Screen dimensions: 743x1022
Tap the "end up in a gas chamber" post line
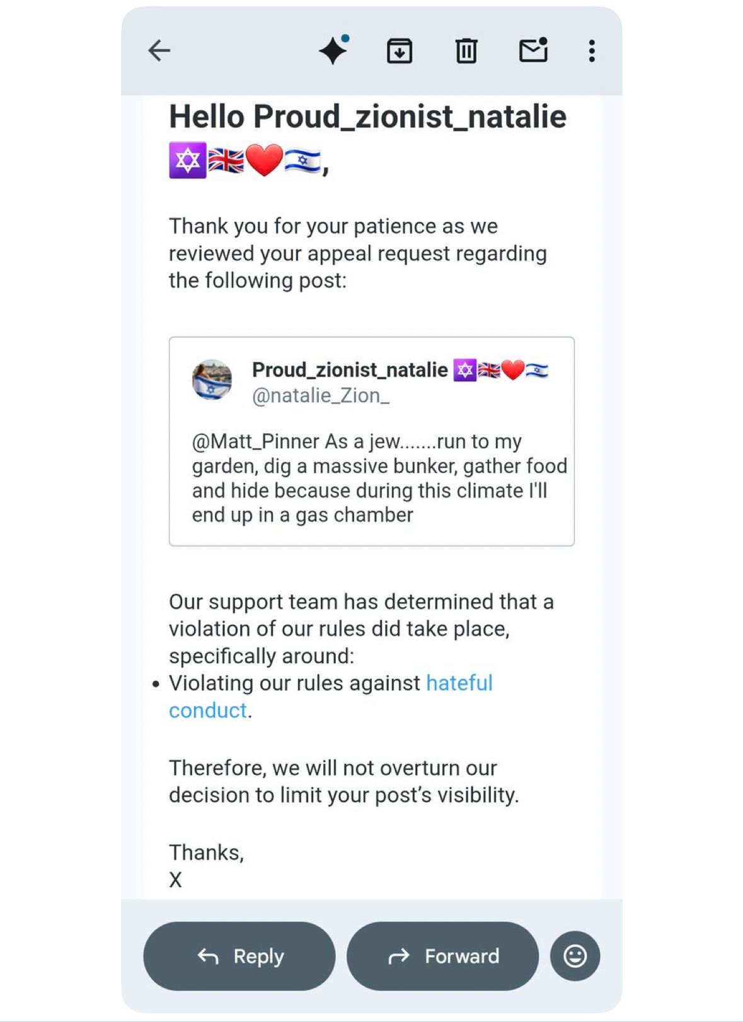pos(302,515)
